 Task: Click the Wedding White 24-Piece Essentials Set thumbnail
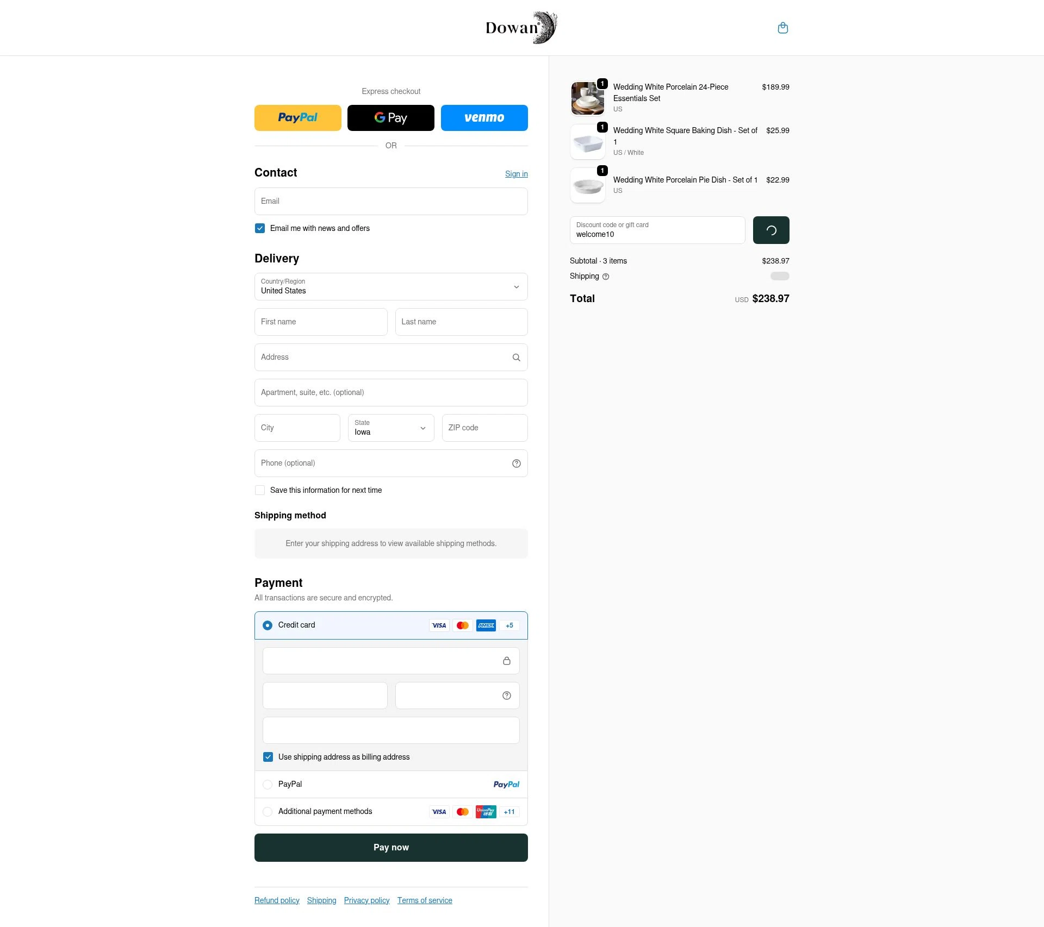(587, 98)
